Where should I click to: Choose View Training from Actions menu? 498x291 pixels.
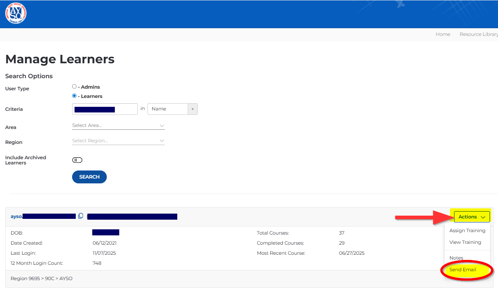tap(465, 242)
